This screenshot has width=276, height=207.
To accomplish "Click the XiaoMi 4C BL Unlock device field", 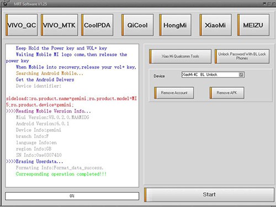I will [213, 75].
